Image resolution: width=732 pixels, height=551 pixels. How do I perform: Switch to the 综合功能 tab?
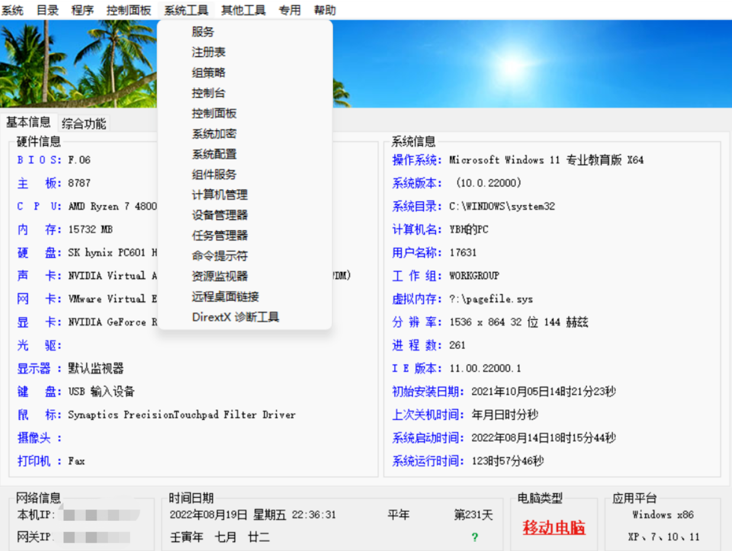tap(84, 123)
